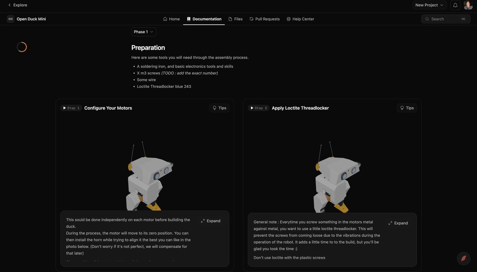Click "Don't use loctite with the plastic screws" text
This screenshot has height=272, width=477.
289,258
